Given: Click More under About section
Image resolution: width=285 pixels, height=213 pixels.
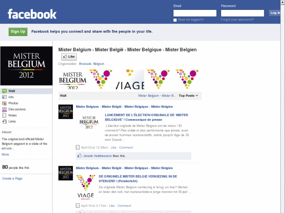Looking at the screenshot, I should pyautogui.click(x=5, y=154).
